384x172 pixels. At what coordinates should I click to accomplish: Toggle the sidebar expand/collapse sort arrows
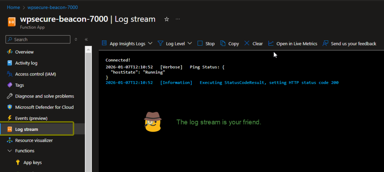tap(76, 39)
